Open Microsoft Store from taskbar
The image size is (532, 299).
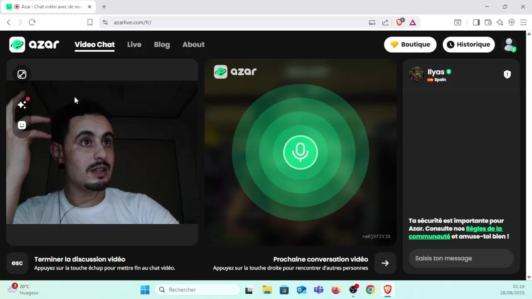point(284,290)
